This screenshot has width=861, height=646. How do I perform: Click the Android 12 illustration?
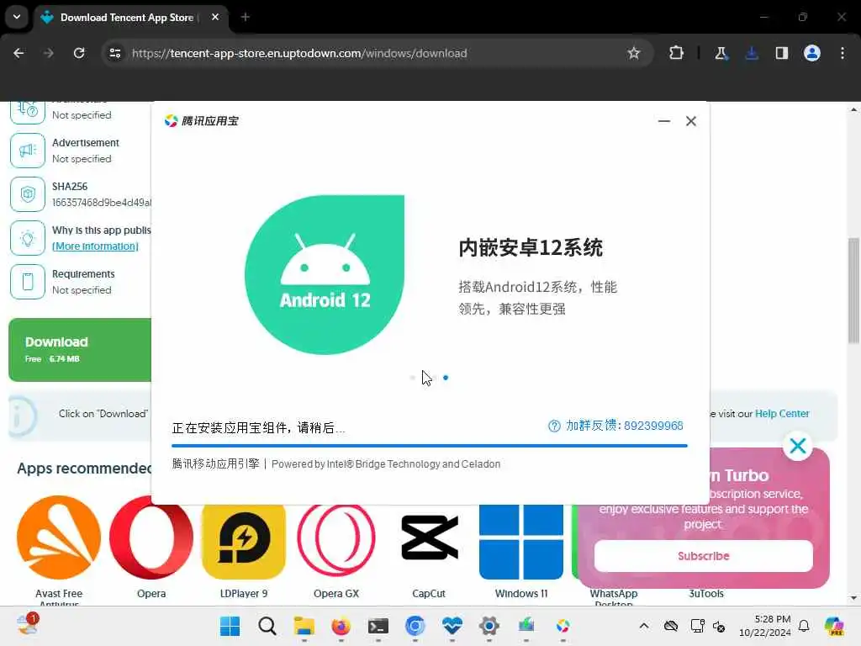click(x=325, y=275)
